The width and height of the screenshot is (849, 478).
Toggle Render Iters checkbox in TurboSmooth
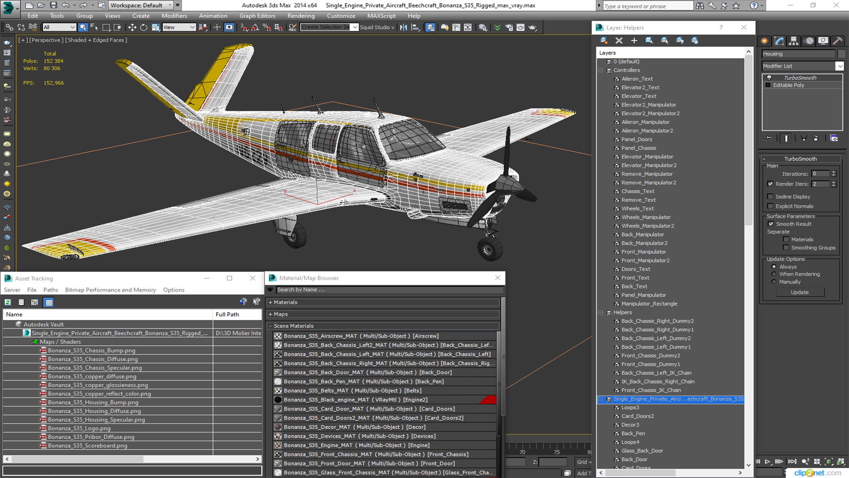771,184
